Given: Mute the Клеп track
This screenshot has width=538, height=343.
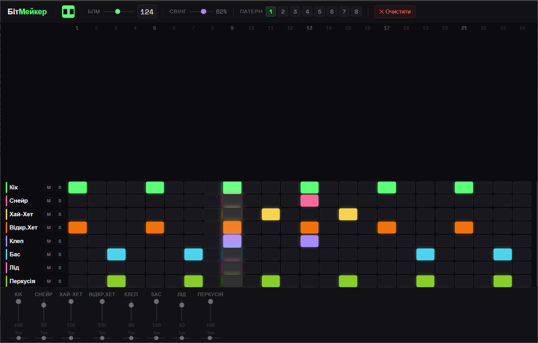Looking at the screenshot, I should (x=49, y=241).
